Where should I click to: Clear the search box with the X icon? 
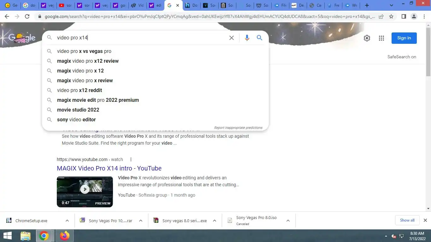231,38
